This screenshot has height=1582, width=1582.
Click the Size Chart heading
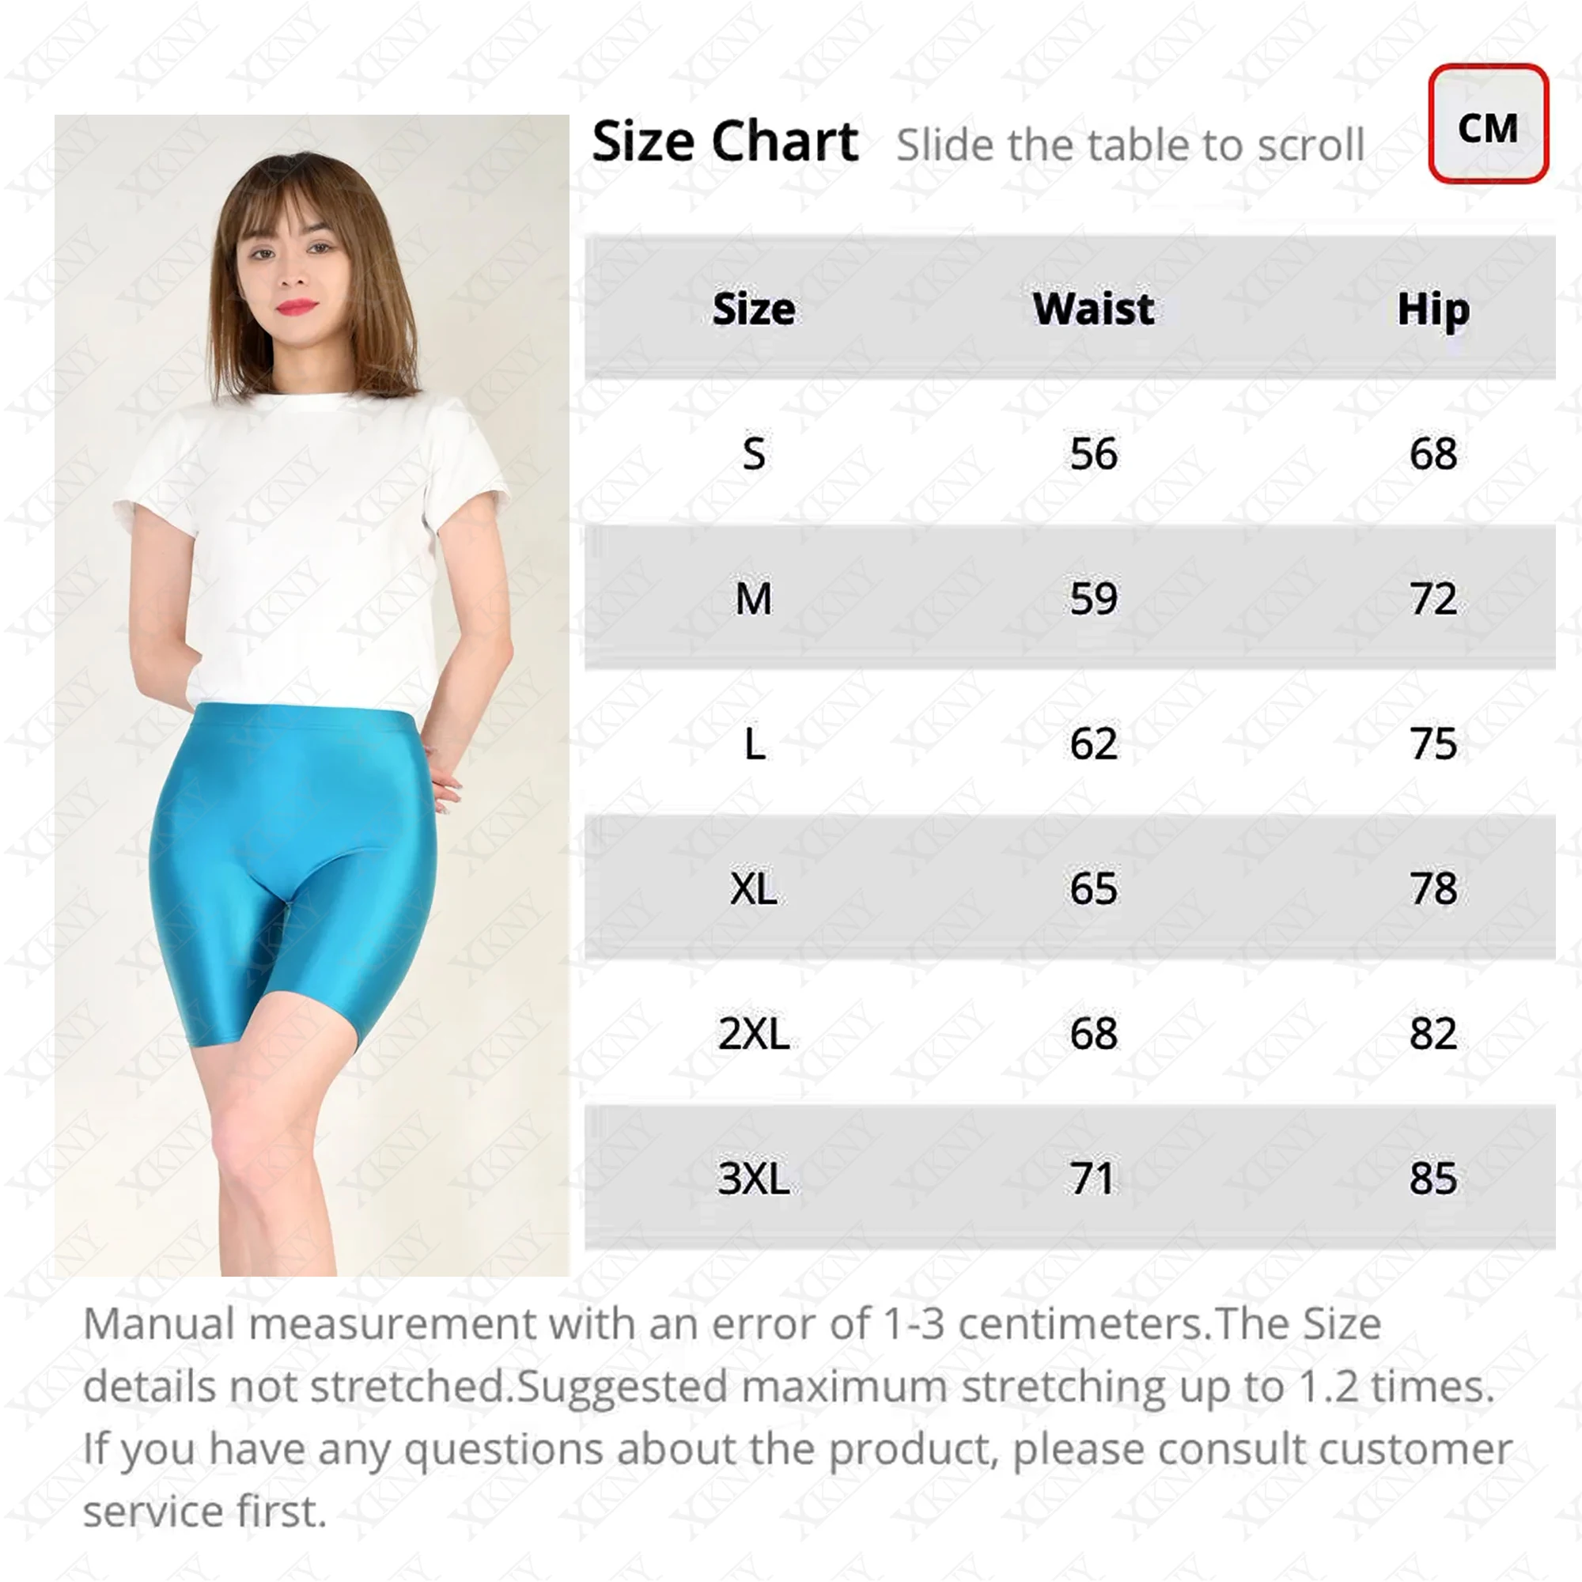click(x=725, y=142)
